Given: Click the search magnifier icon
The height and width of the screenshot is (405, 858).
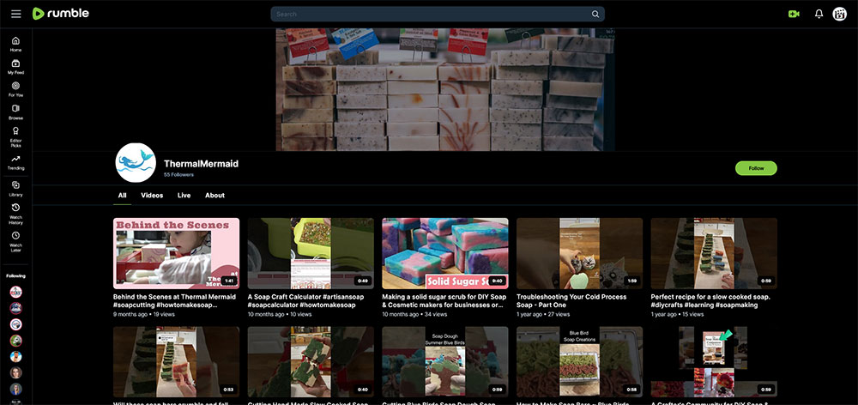Looking at the screenshot, I should (595, 15).
